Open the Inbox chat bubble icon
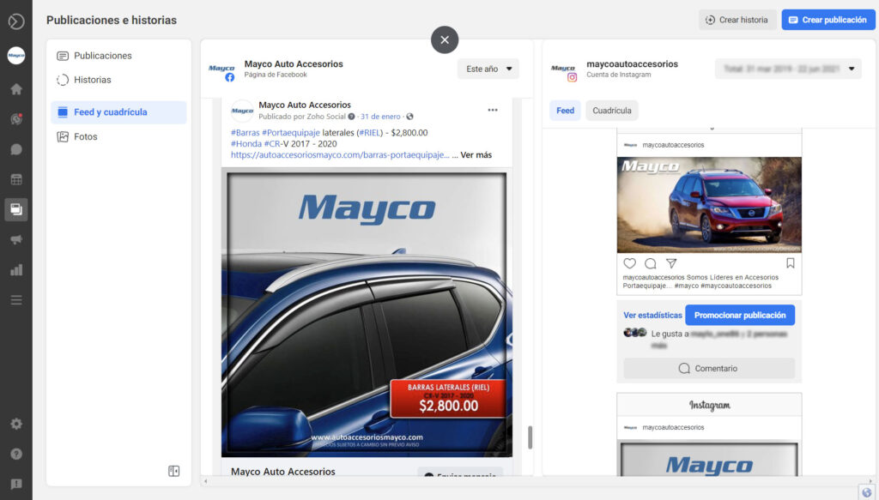The image size is (879, 500). (x=16, y=149)
